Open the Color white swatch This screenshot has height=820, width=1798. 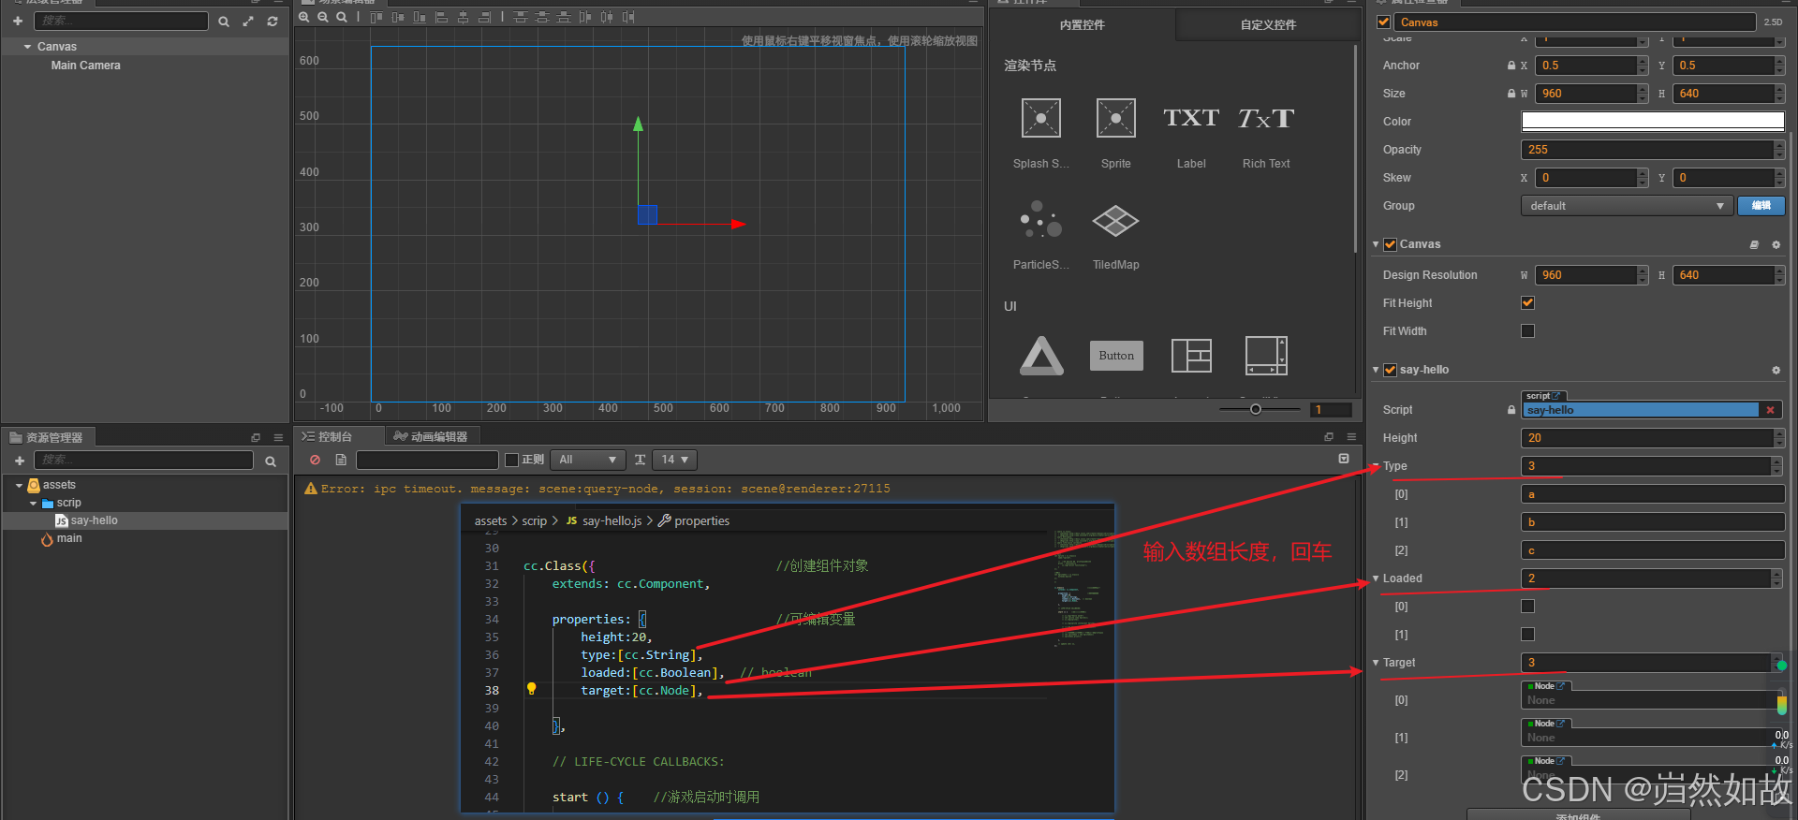[1653, 122]
